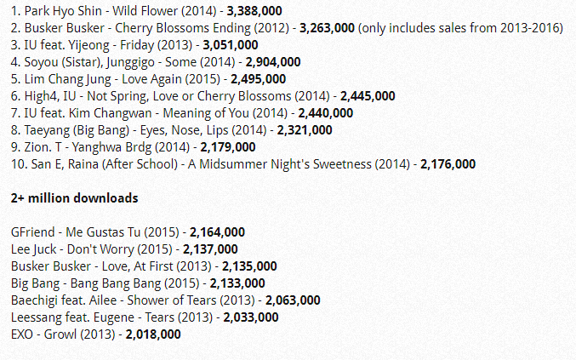Click San E, Raina Midsummer Night's Sweetness
The width and height of the screenshot is (576, 360).
pyautogui.click(x=208, y=164)
